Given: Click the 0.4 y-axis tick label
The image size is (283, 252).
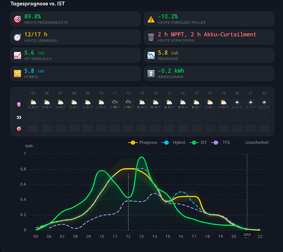Looking at the screenshot, I should click(23, 199).
